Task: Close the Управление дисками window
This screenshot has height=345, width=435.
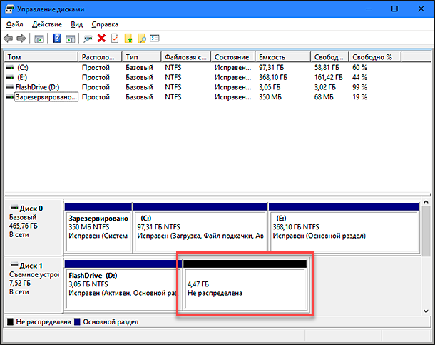Action: coord(421,9)
